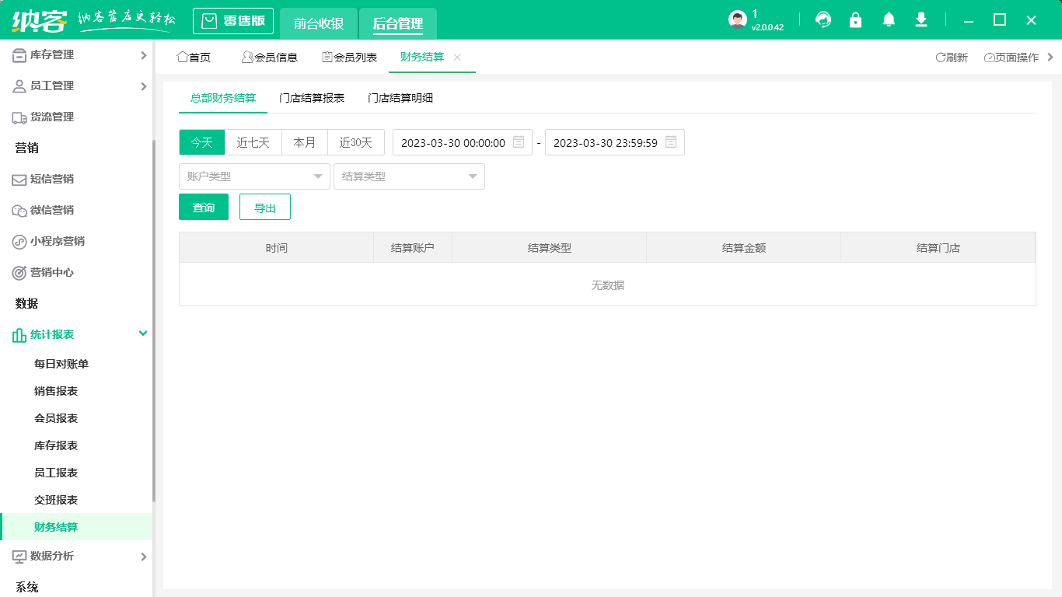Select the 近七天 date range option

click(x=253, y=142)
